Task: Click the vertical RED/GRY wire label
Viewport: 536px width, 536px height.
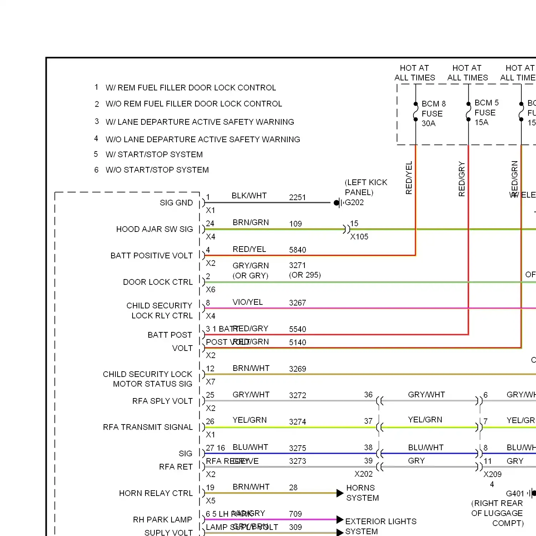Action: point(462,179)
